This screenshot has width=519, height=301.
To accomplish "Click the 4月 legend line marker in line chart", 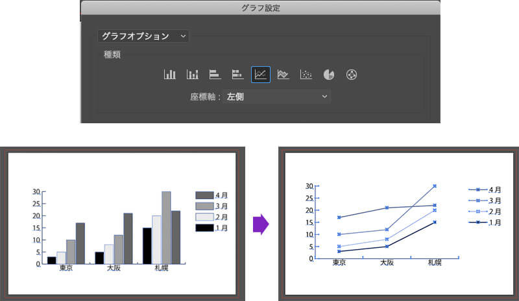I will (478, 189).
